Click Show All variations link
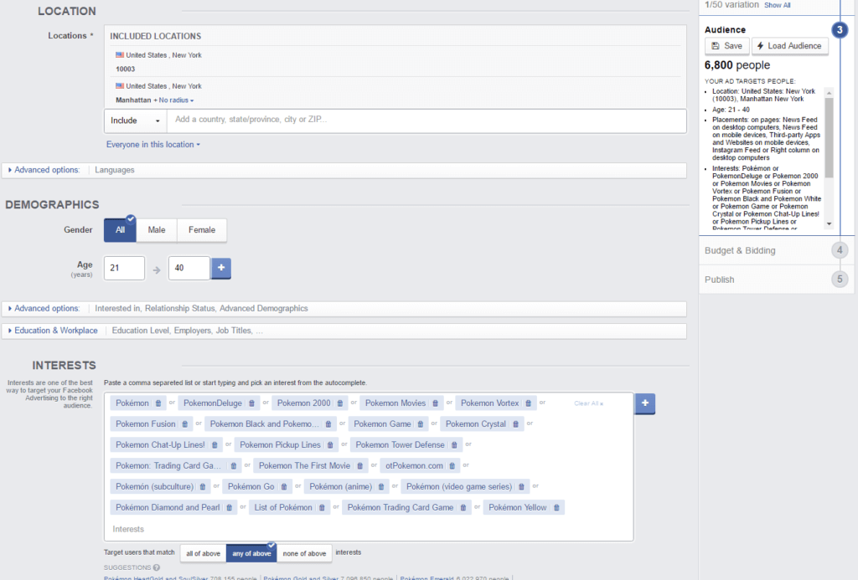Viewport: 858px width, 580px height. coord(777,5)
